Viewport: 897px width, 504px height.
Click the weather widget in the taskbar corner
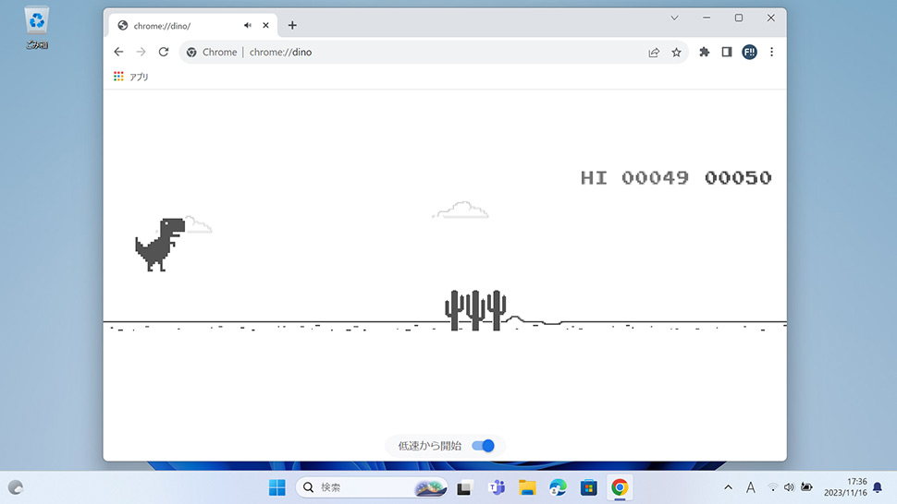tap(16, 487)
